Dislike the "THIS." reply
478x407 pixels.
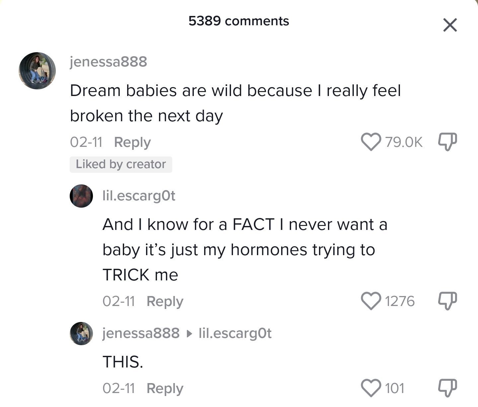[x=448, y=388]
